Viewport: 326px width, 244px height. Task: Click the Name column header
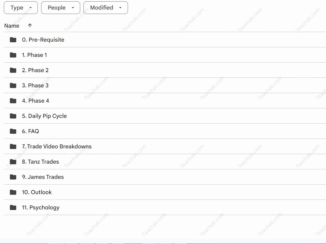12,26
